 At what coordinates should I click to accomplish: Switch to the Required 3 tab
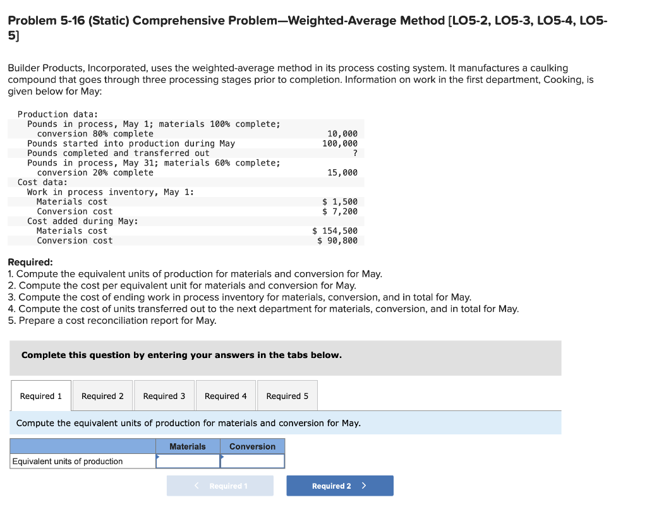(164, 395)
